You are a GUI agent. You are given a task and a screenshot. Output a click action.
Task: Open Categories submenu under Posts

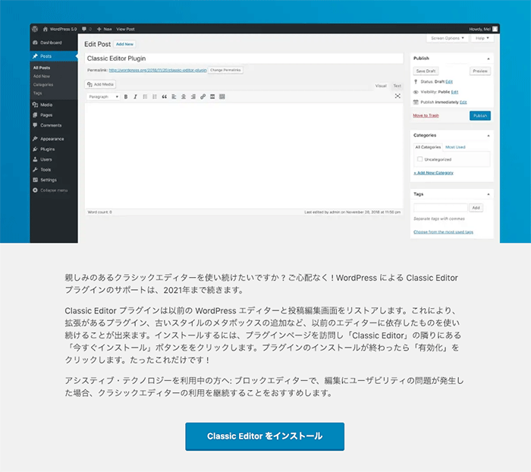pyautogui.click(x=43, y=85)
